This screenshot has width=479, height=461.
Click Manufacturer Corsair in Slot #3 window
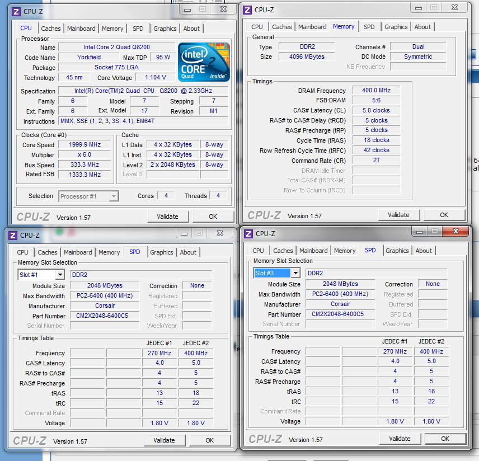[x=340, y=304]
